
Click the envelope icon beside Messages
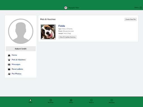[x=9, y=65]
